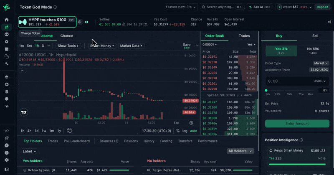This screenshot has width=334, height=175.
Task: Click the Max mark on the amount slider
Action: (x=310, y=94)
